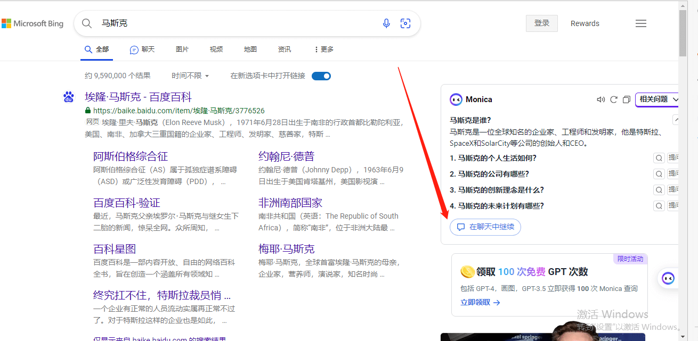Image resolution: width=698 pixels, height=341 pixels.
Task: Open the 约翰尼·德普 sublink
Action: (287, 156)
